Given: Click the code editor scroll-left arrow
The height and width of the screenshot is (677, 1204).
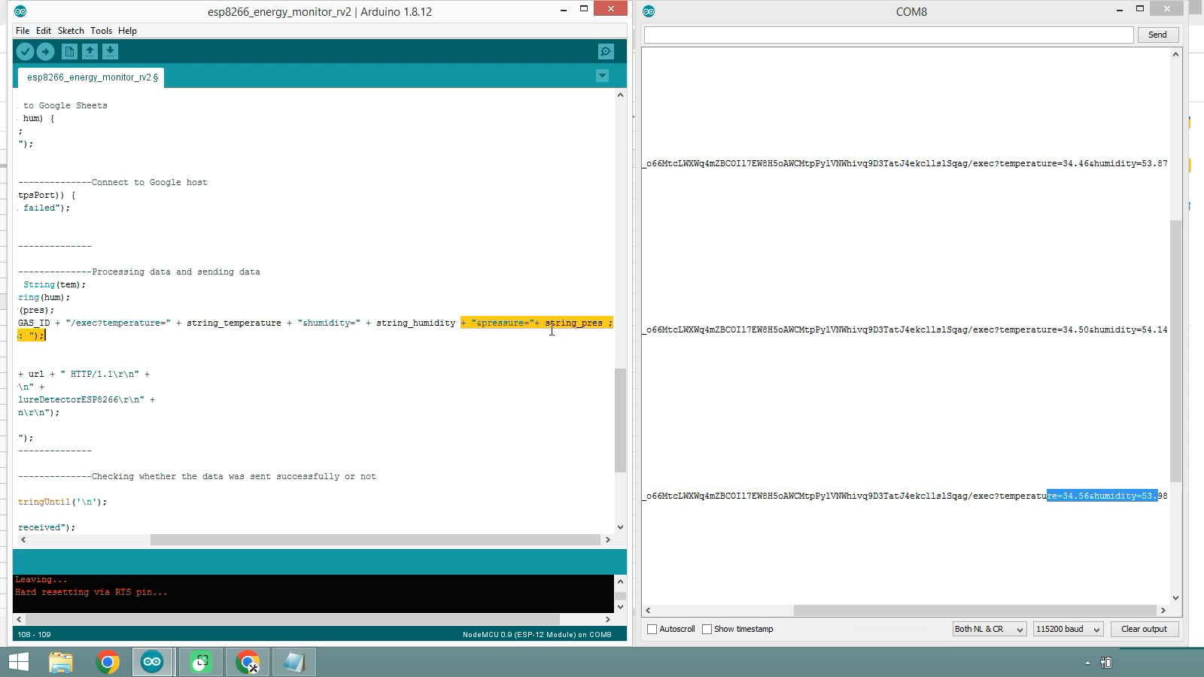Looking at the screenshot, I should point(23,539).
